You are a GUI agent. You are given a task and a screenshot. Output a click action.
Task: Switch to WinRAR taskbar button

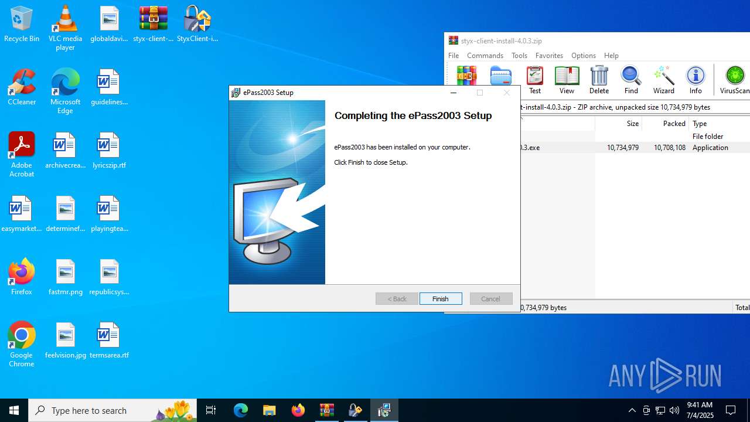(326, 410)
